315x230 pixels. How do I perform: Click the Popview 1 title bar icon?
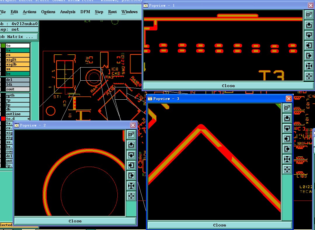tap(146, 6)
